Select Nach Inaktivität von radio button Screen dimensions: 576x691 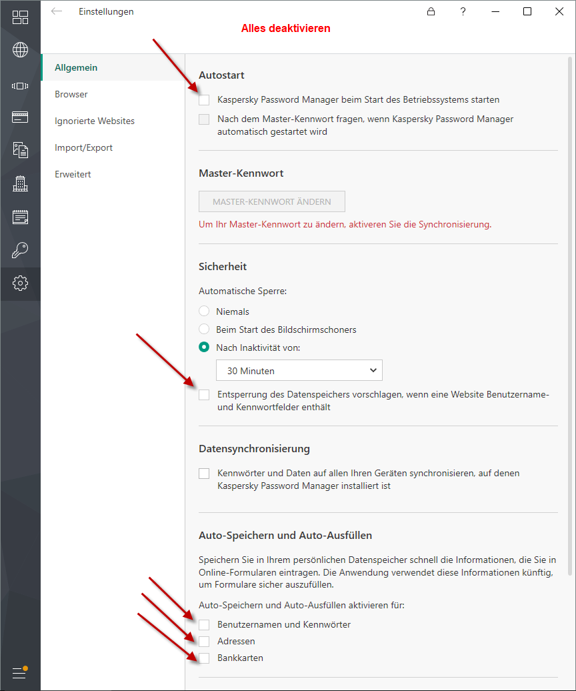204,348
